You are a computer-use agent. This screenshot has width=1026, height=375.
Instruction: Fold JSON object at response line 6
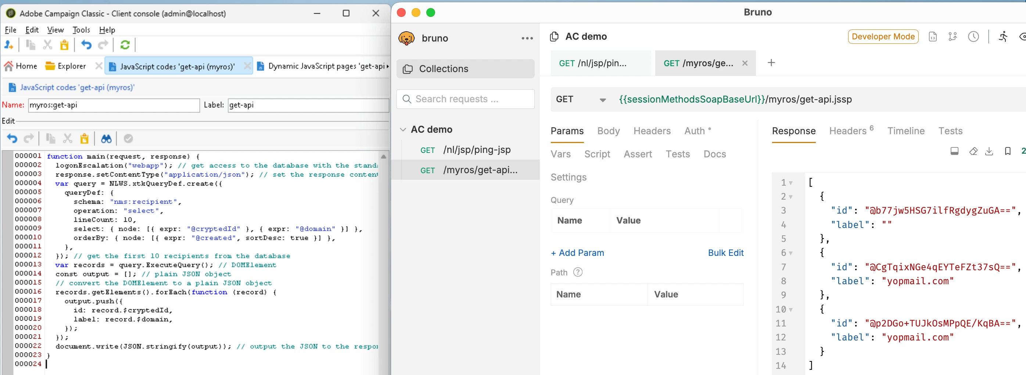(x=790, y=253)
